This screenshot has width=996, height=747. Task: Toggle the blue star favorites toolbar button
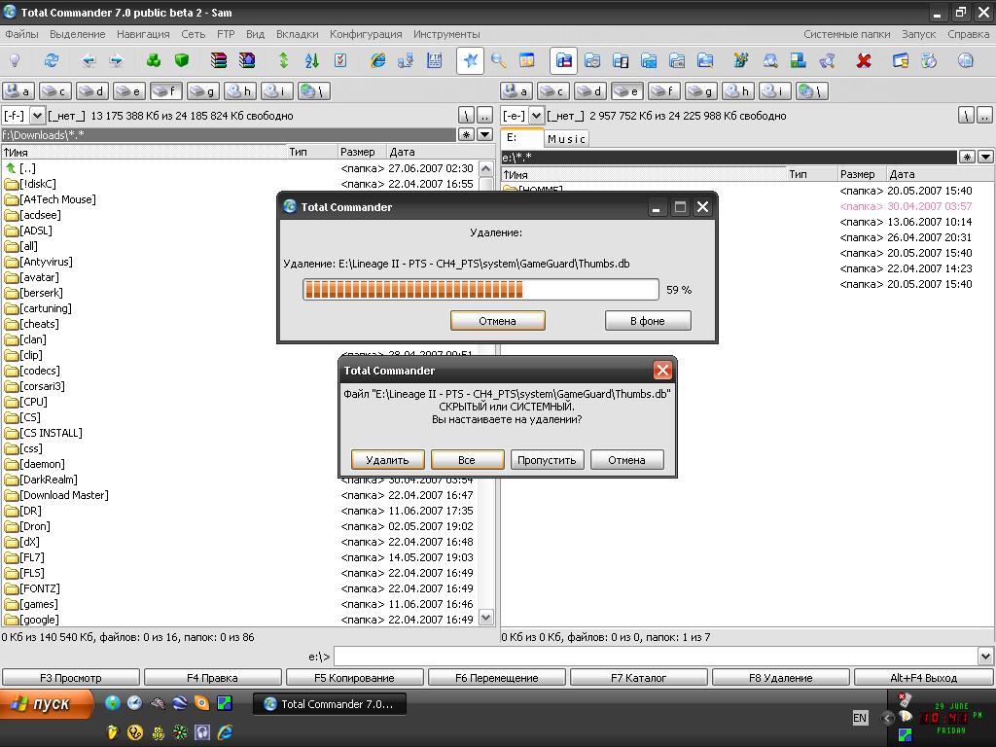click(470, 60)
